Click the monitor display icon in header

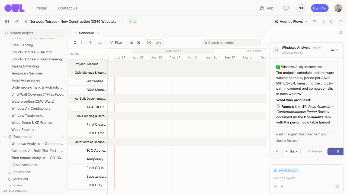286,8
